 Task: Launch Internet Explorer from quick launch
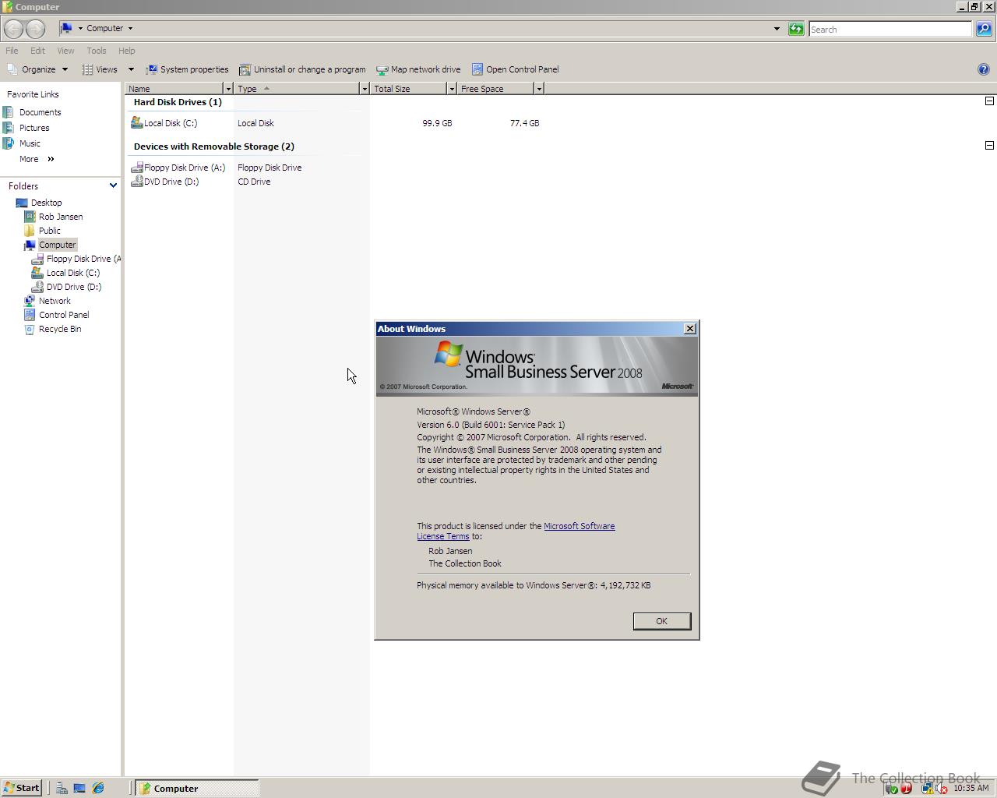(98, 788)
